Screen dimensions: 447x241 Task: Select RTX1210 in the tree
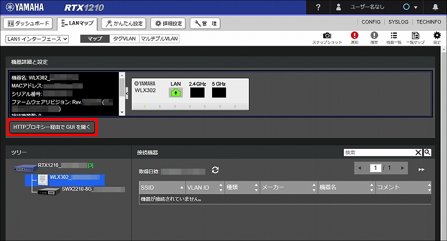66,166
